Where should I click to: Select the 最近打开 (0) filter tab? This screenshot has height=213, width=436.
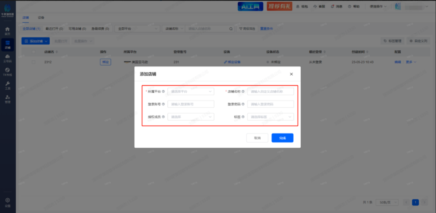54,29
